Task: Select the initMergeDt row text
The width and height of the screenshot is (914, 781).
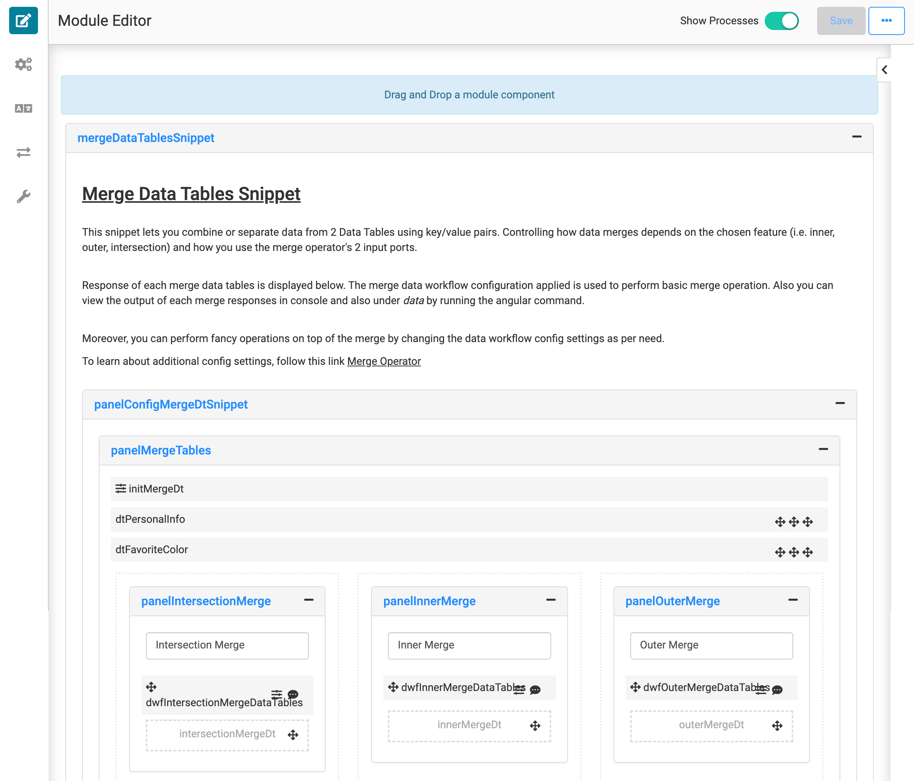Action: click(156, 489)
